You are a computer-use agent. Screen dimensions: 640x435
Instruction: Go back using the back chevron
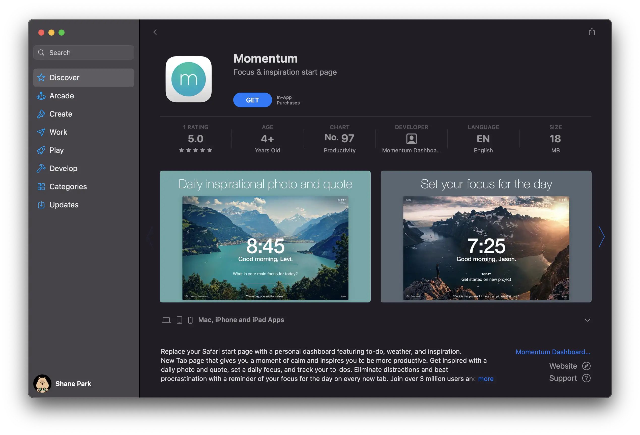(x=155, y=32)
